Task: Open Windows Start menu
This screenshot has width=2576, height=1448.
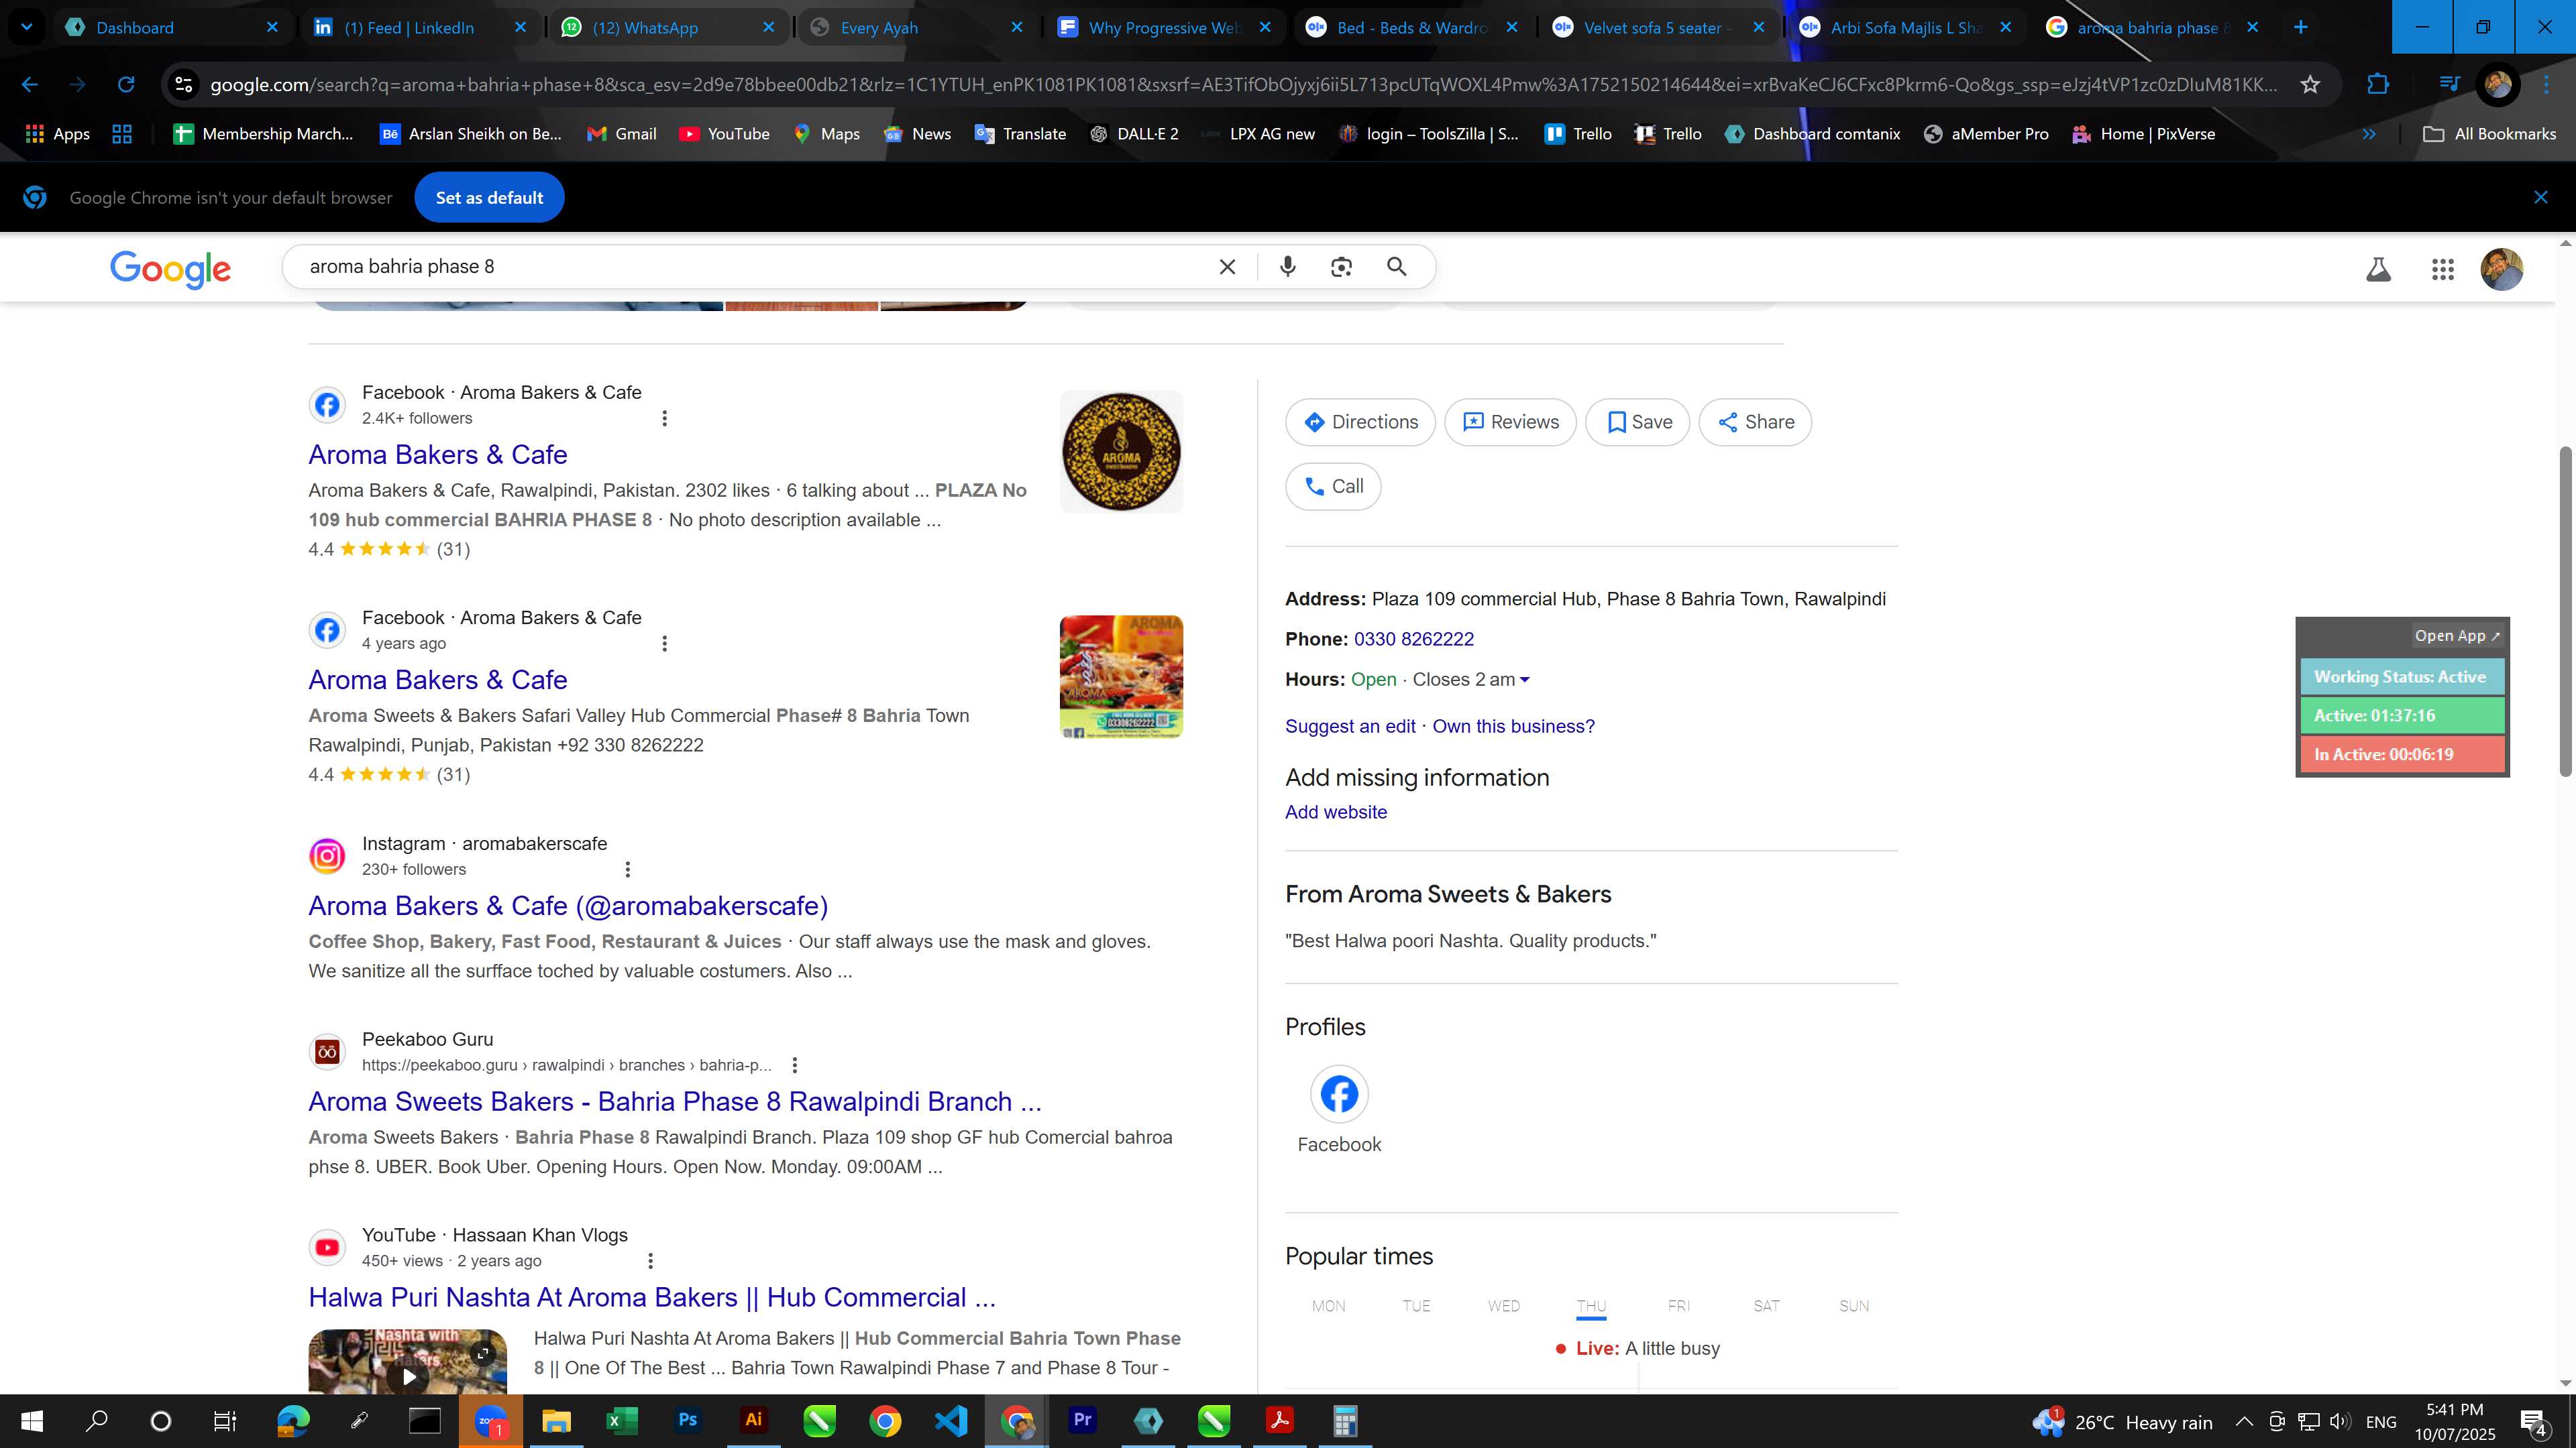Action: [x=31, y=1420]
